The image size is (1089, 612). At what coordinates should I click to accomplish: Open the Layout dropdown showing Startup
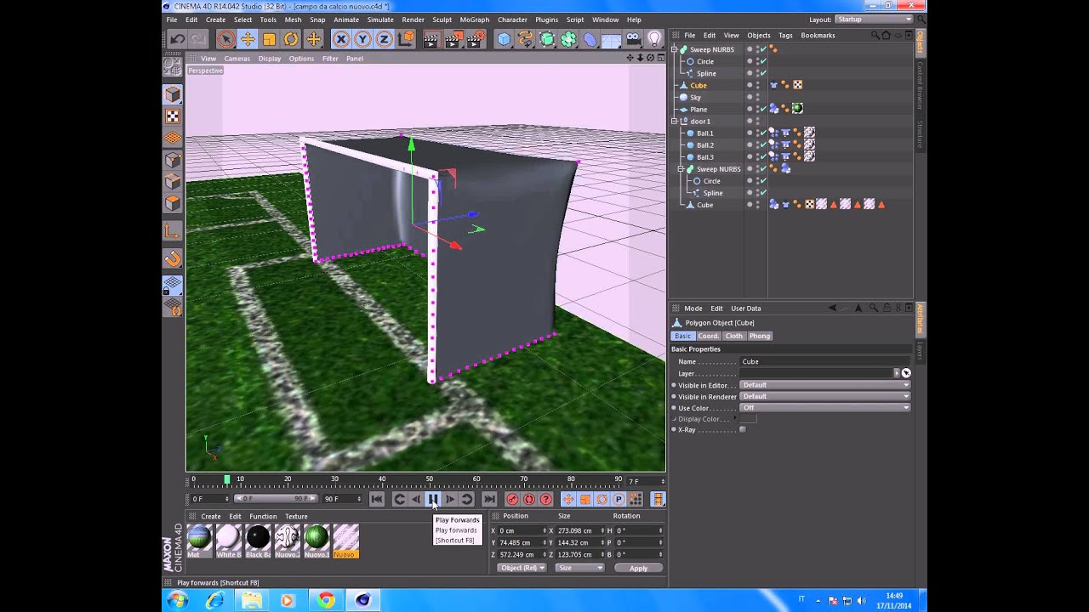click(874, 20)
